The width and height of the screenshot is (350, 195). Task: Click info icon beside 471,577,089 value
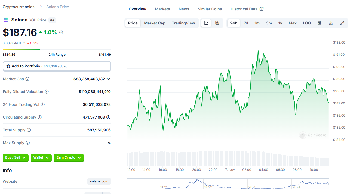[x=108, y=117]
